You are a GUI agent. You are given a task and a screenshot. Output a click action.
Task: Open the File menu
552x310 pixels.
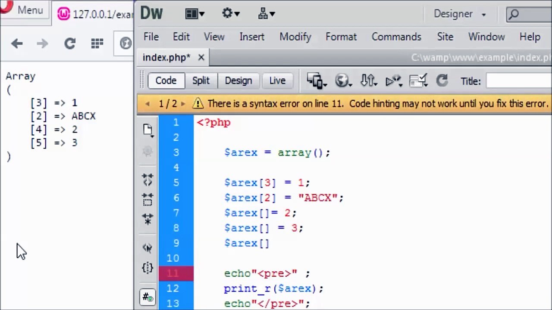pyautogui.click(x=151, y=37)
